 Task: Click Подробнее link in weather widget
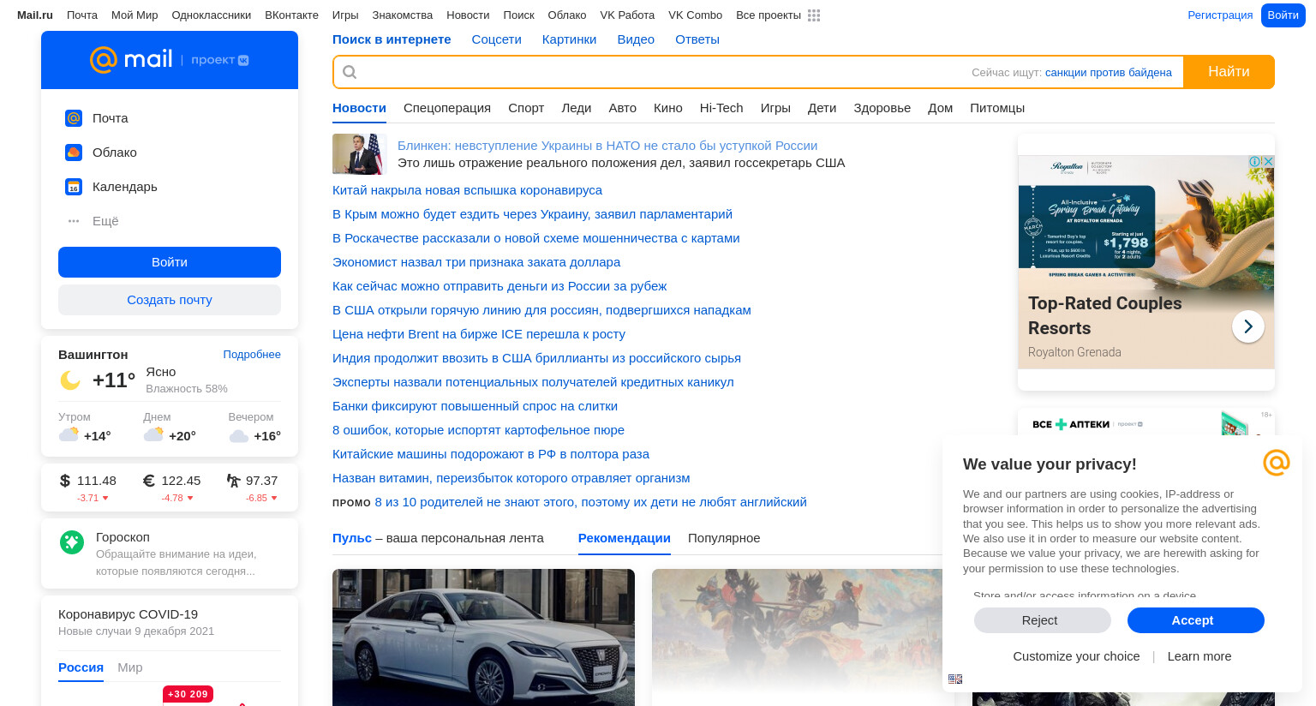pos(252,355)
